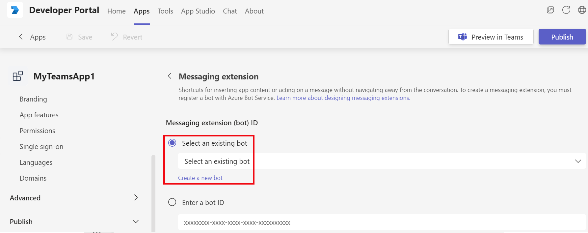Go back using Messaging extension chevron
This screenshot has height=233, width=588.
170,76
